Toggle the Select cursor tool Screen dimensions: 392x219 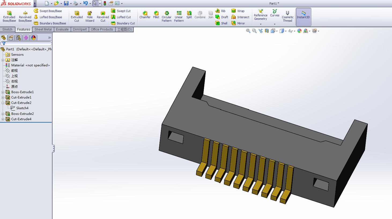pyautogui.click(x=95, y=3)
